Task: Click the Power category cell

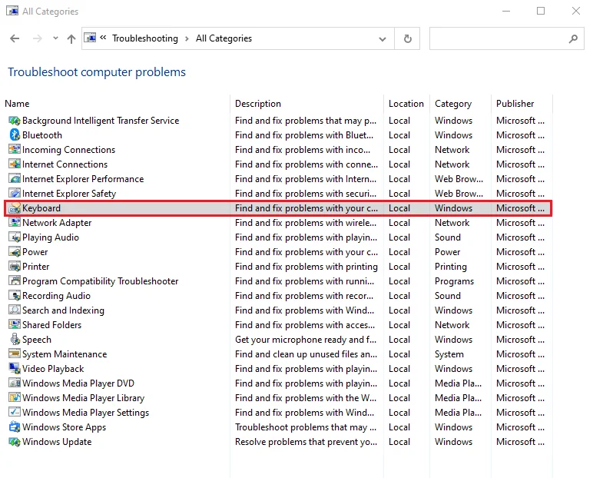Action: point(447,252)
